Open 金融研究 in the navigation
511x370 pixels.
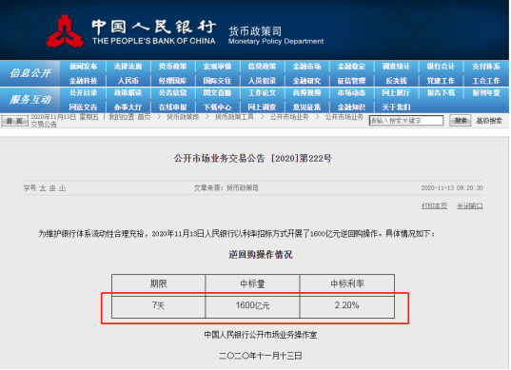click(306, 81)
